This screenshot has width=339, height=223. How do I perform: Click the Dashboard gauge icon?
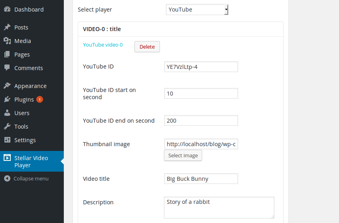(x=7, y=9)
